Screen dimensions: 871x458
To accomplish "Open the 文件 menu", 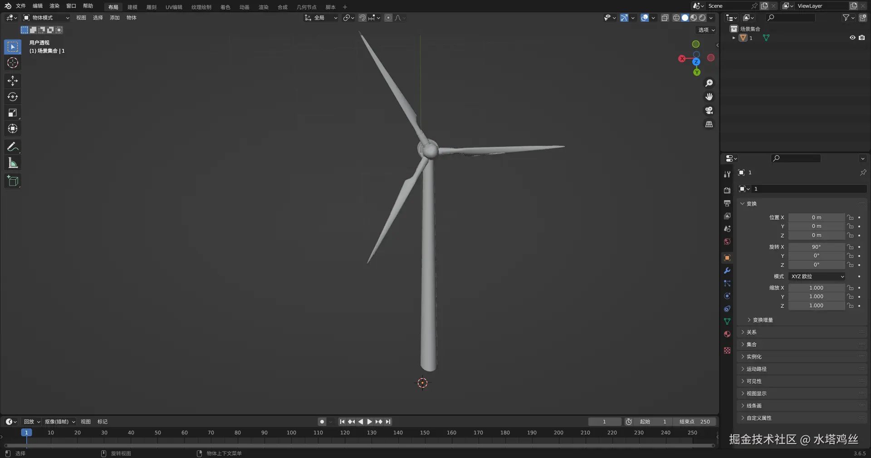I will [x=21, y=6].
